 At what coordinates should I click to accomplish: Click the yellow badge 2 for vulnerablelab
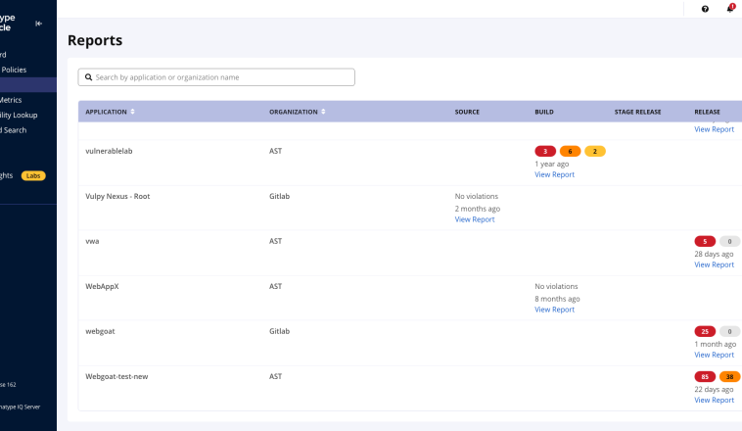(595, 151)
